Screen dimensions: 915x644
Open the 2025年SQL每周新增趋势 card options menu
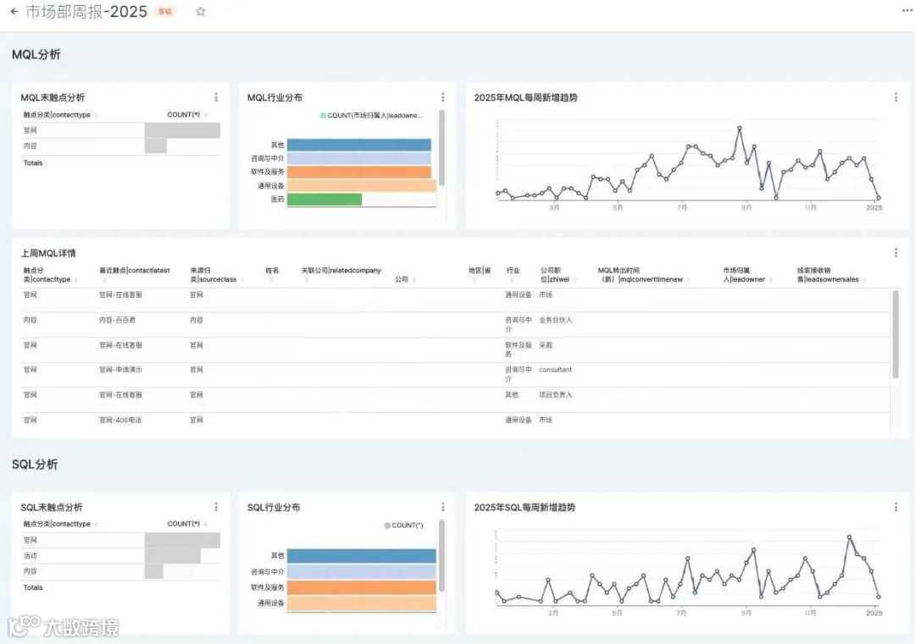pos(896,507)
